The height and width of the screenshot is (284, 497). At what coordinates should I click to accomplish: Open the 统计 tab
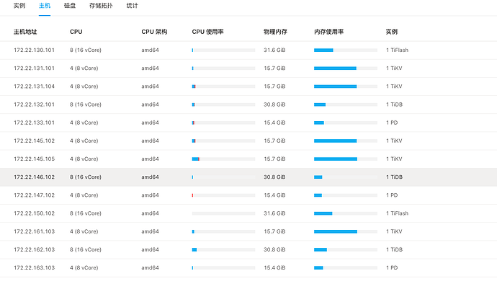133,6
